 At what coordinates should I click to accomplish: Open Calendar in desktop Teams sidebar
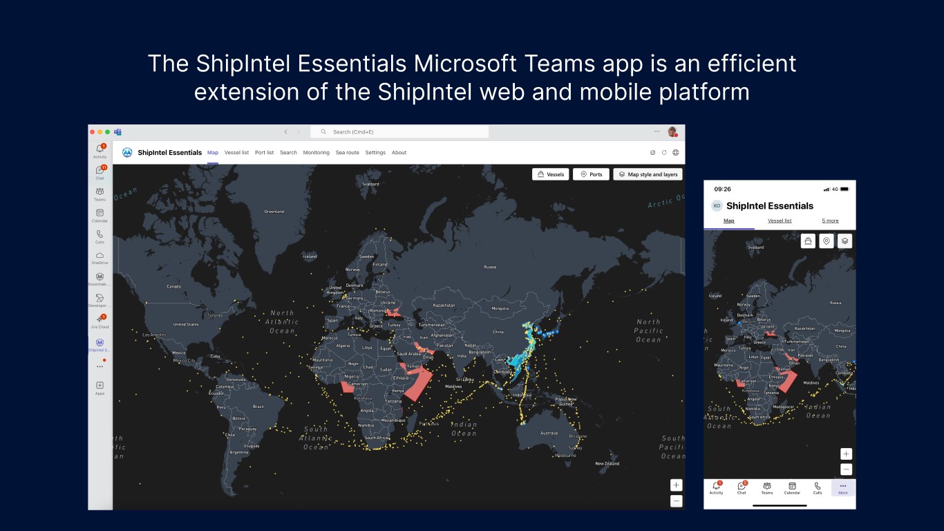[100, 215]
